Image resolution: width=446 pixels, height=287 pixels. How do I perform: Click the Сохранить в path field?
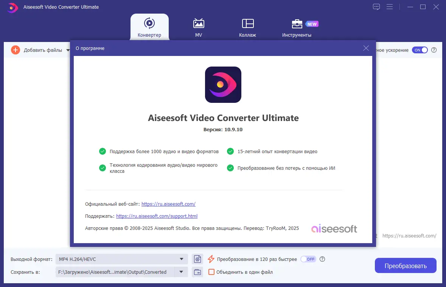tap(115, 272)
